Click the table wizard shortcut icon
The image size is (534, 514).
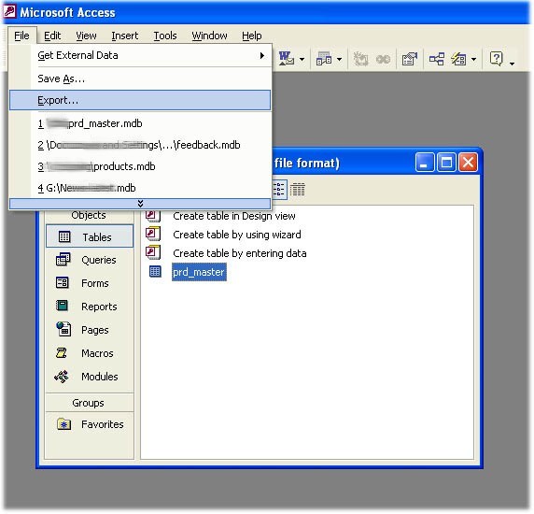pyautogui.click(x=153, y=234)
